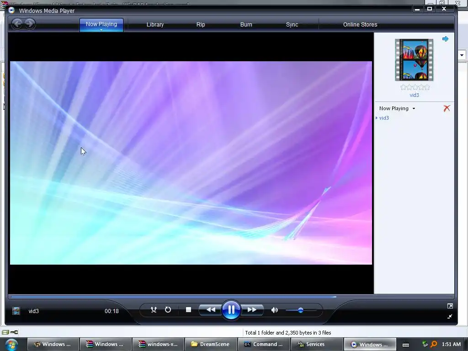Switch to compact mode
This screenshot has height=351, width=468.
click(x=450, y=316)
